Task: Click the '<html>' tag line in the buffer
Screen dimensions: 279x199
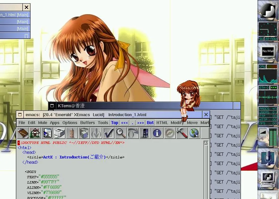Action: [25, 148]
